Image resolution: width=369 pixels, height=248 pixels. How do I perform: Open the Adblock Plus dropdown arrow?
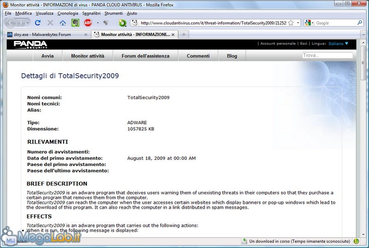97,23
